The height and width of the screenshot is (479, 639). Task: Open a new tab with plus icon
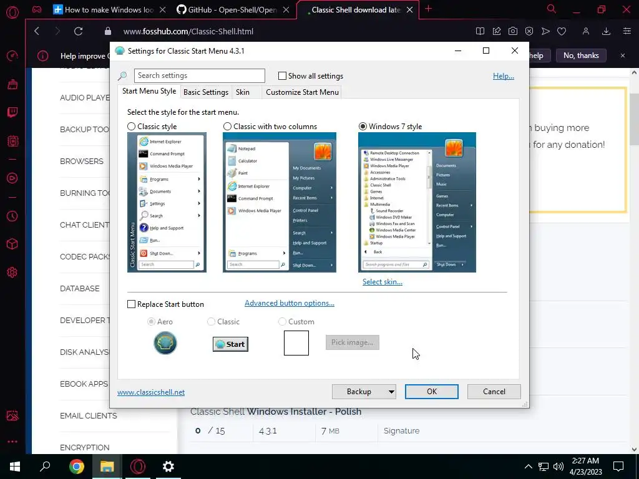coord(428,9)
